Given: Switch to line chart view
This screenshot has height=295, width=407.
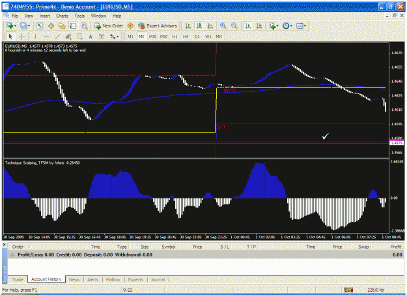Looking at the screenshot, I should click(210, 25).
